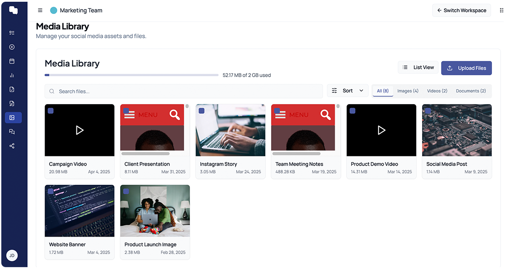
Task: Open the Instagram Story laptop thumbnail
Action: tap(230, 130)
